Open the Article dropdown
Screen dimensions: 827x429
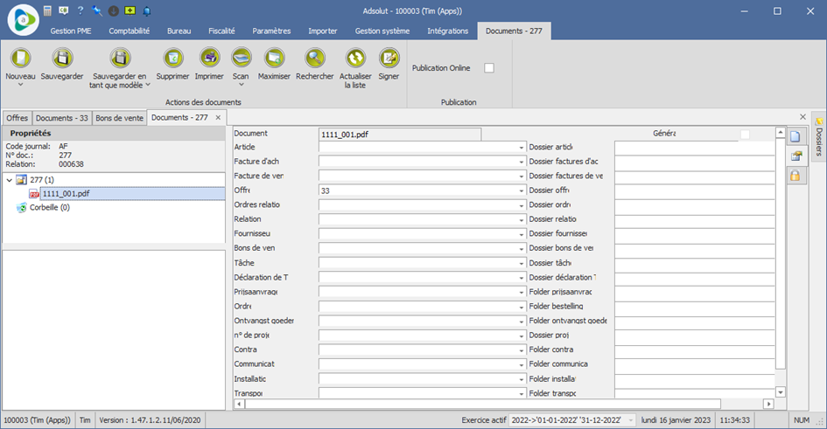pos(521,148)
